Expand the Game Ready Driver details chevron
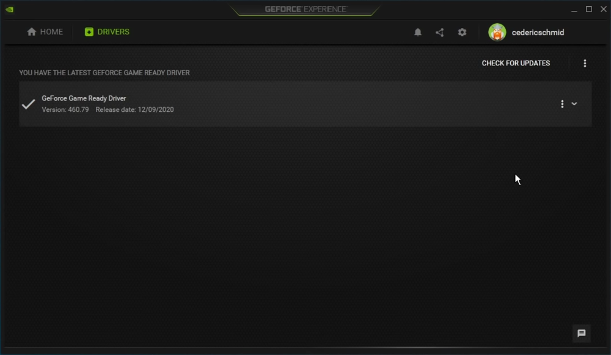This screenshot has width=611, height=355. pyautogui.click(x=574, y=104)
